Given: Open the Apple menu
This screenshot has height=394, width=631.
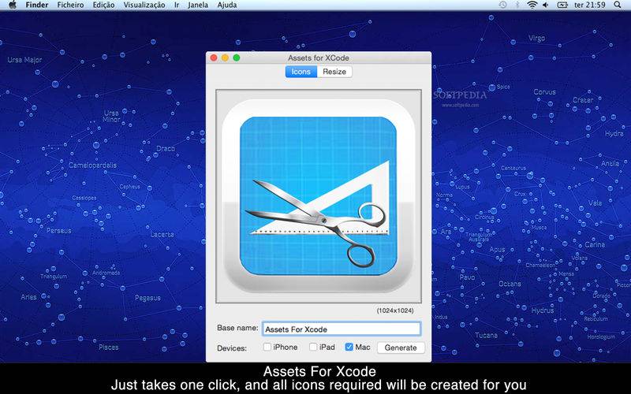Looking at the screenshot, I should point(13,5).
